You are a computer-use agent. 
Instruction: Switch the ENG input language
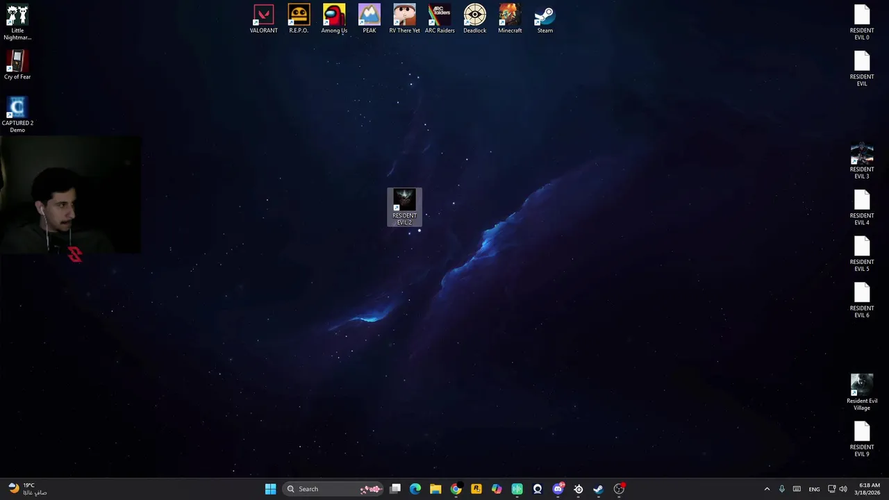814,489
